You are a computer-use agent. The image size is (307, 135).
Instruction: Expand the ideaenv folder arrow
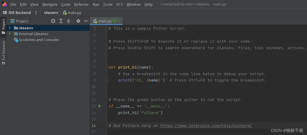(10, 28)
